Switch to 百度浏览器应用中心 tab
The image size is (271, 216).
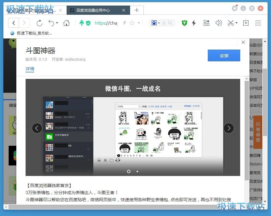click(98, 10)
